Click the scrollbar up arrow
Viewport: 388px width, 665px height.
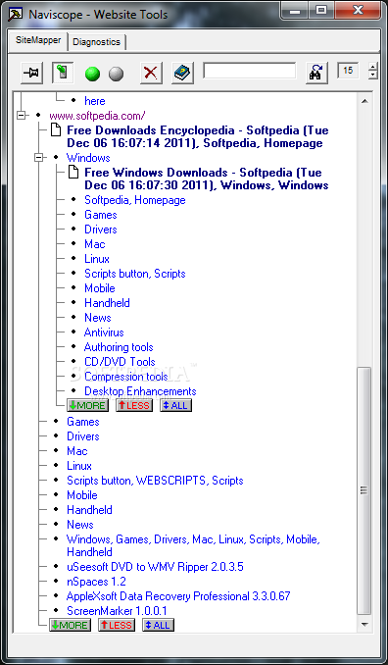coord(364,101)
